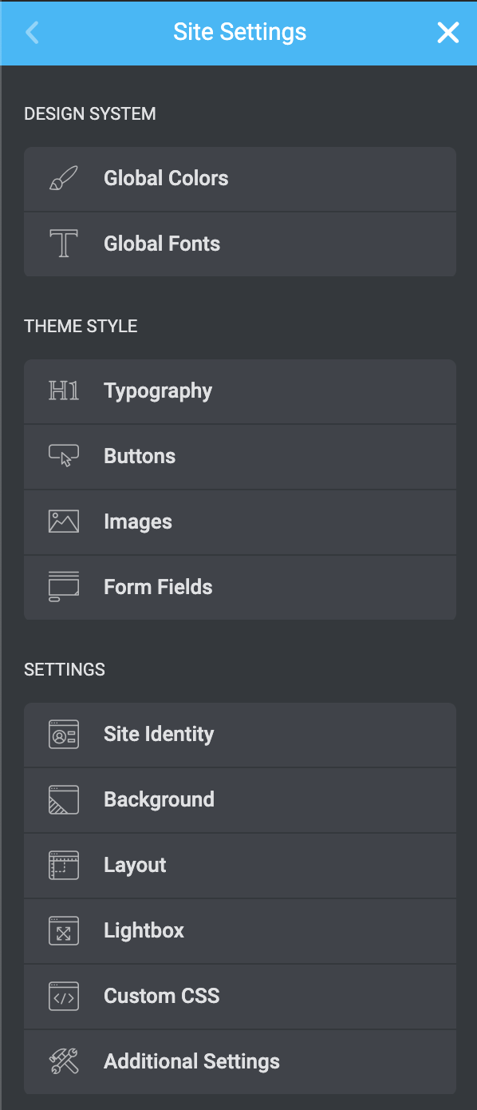Click the Custom CSS code icon
The width and height of the screenshot is (477, 1110).
point(64,997)
